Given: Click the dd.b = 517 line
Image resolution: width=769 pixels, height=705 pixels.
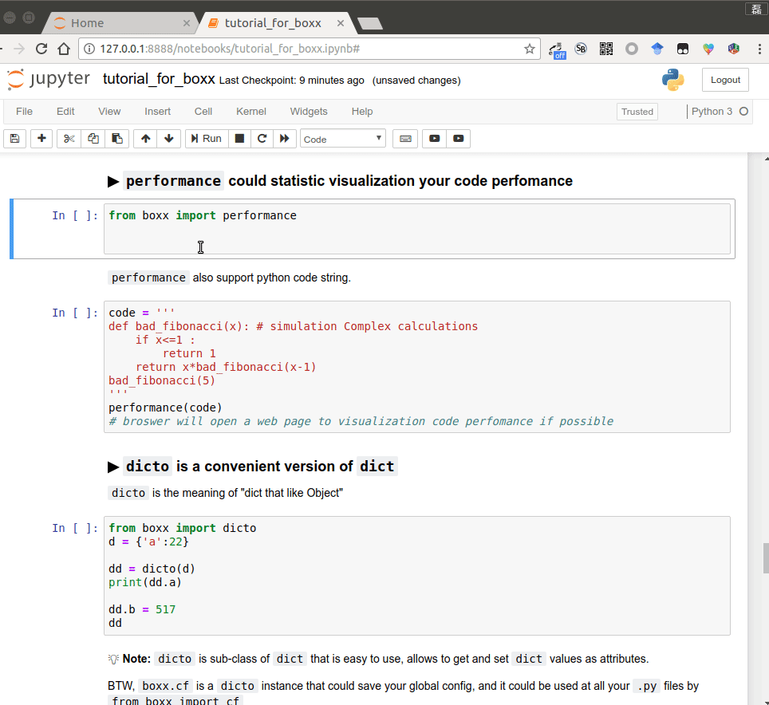Looking at the screenshot, I should (x=142, y=609).
